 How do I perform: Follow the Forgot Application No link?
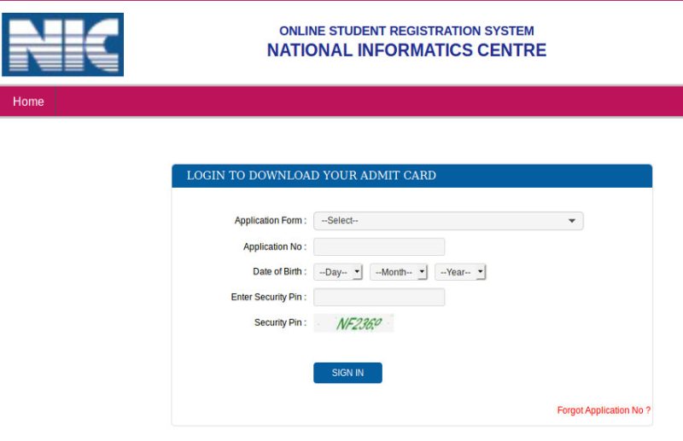[x=604, y=410]
